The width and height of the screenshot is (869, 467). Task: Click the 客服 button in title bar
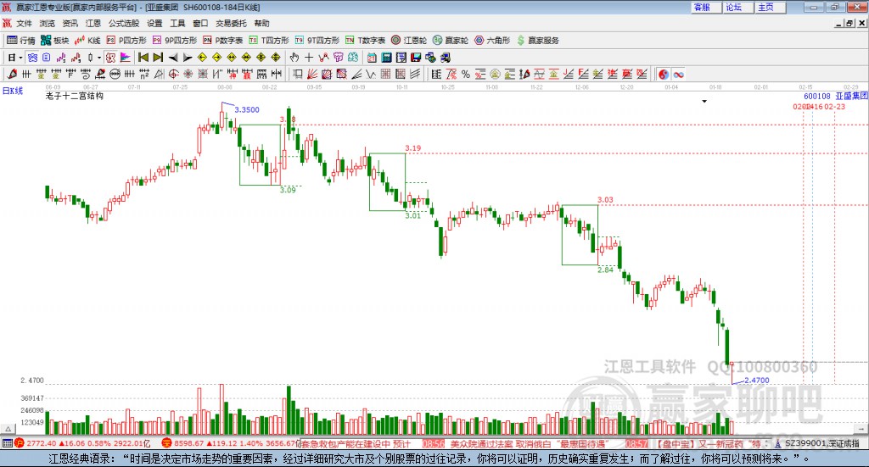pyautogui.click(x=706, y=7)
